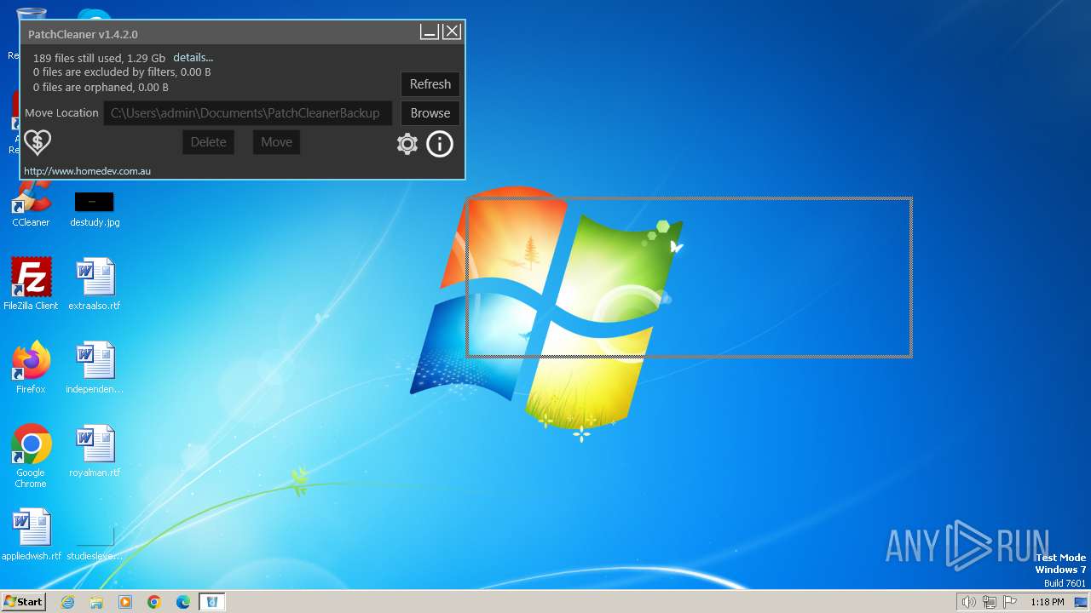Click the Action Center flag icon

pos(1010,602)
